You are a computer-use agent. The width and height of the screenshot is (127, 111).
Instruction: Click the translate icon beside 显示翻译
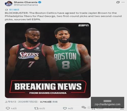point(6,10)
